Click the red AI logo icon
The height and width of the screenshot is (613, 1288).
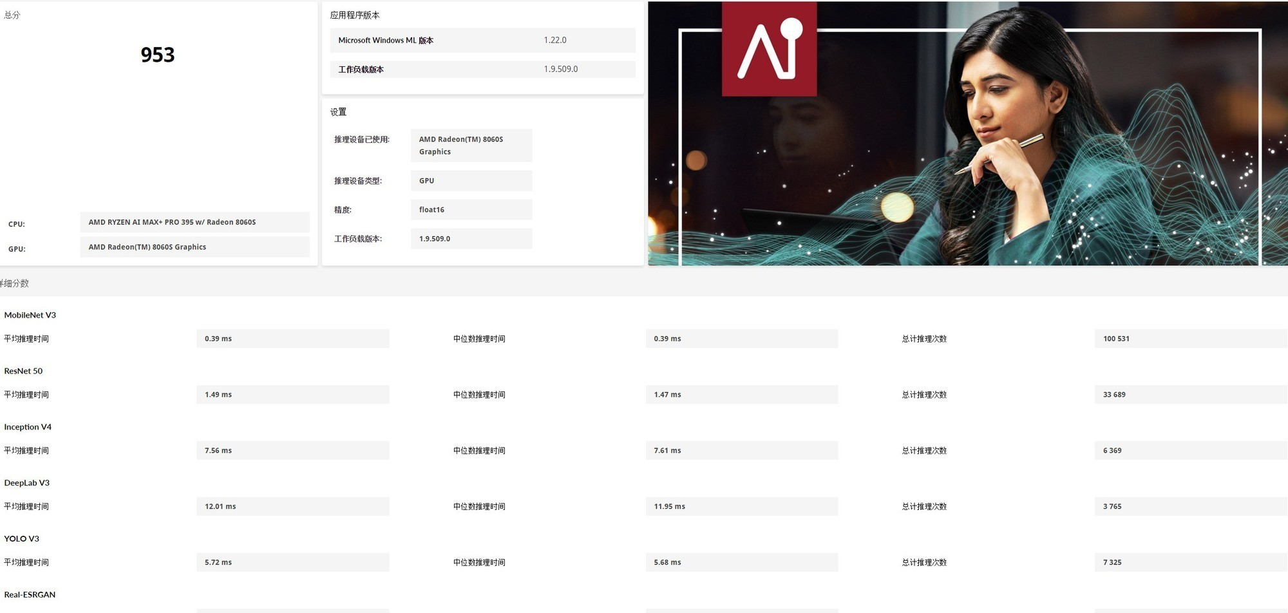point(769,49)
